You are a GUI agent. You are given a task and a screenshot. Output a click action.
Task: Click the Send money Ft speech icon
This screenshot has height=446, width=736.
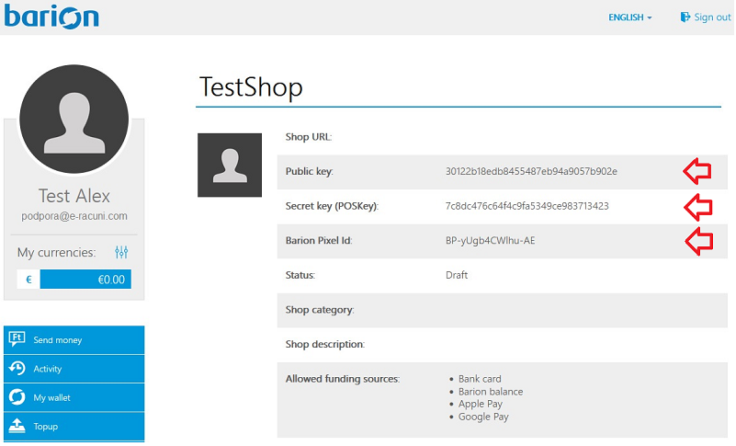coord(17,338)
